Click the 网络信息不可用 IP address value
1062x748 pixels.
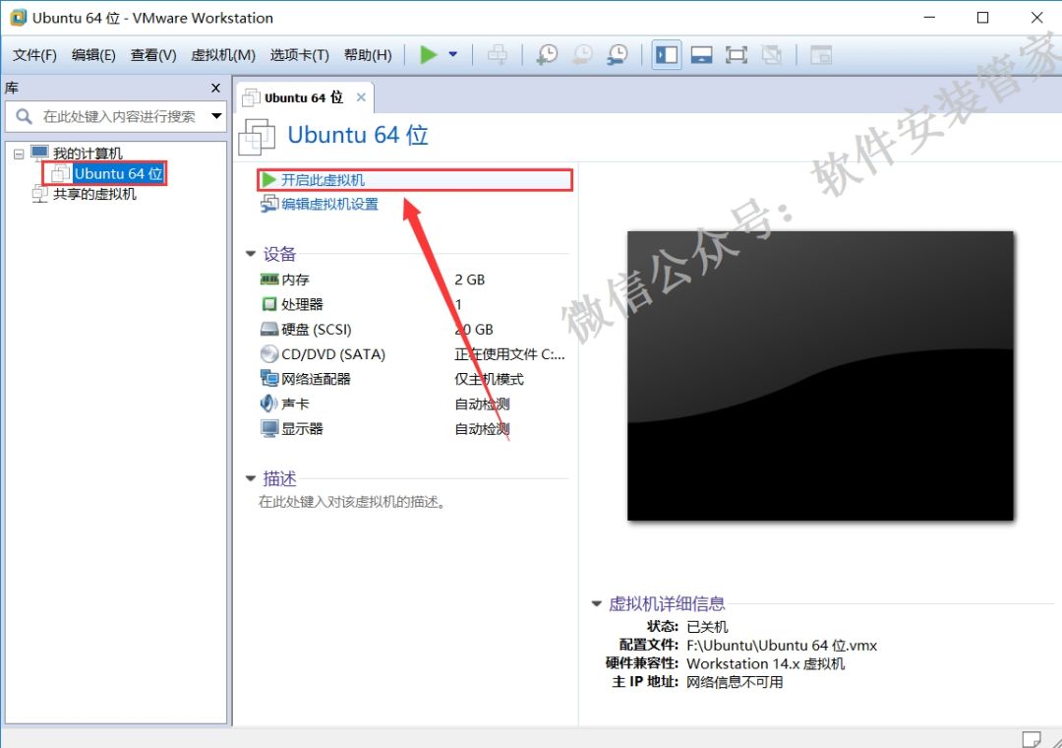735,681
